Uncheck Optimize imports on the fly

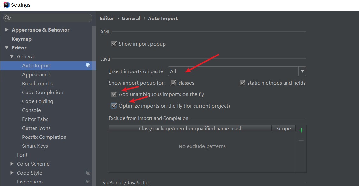[x=114, y=106]
